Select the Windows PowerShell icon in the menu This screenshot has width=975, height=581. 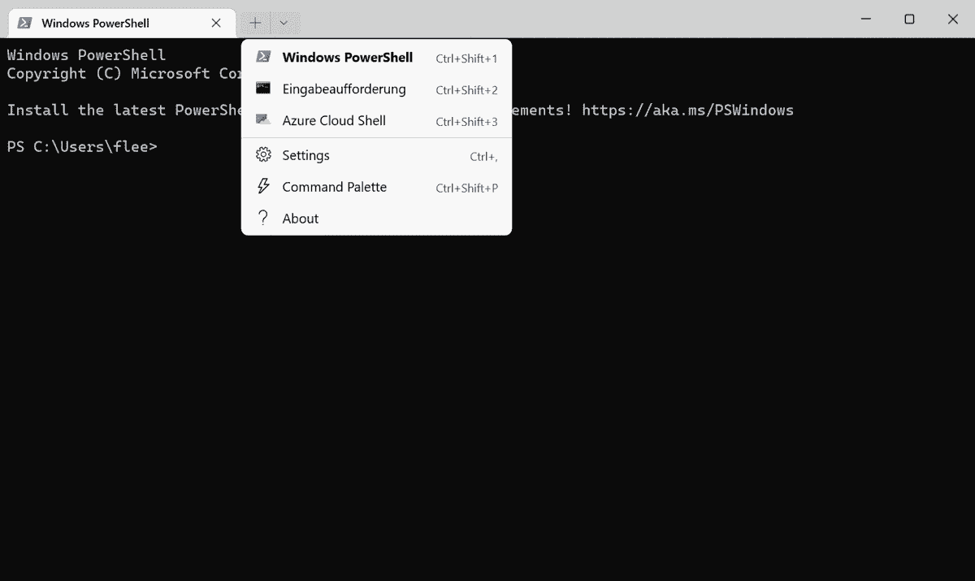click(x=262, y=57)
